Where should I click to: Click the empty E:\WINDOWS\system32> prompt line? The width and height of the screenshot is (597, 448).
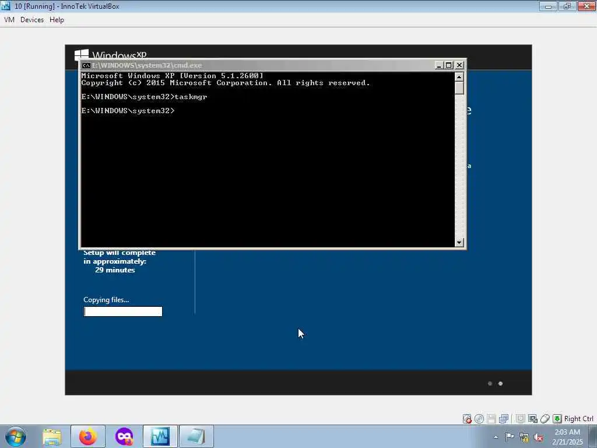(128, 111)
